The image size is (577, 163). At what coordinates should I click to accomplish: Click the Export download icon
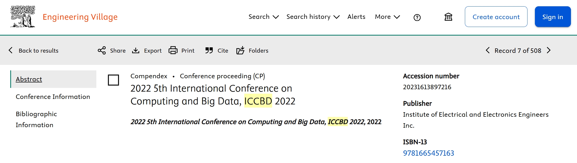(x=136, y=50)
